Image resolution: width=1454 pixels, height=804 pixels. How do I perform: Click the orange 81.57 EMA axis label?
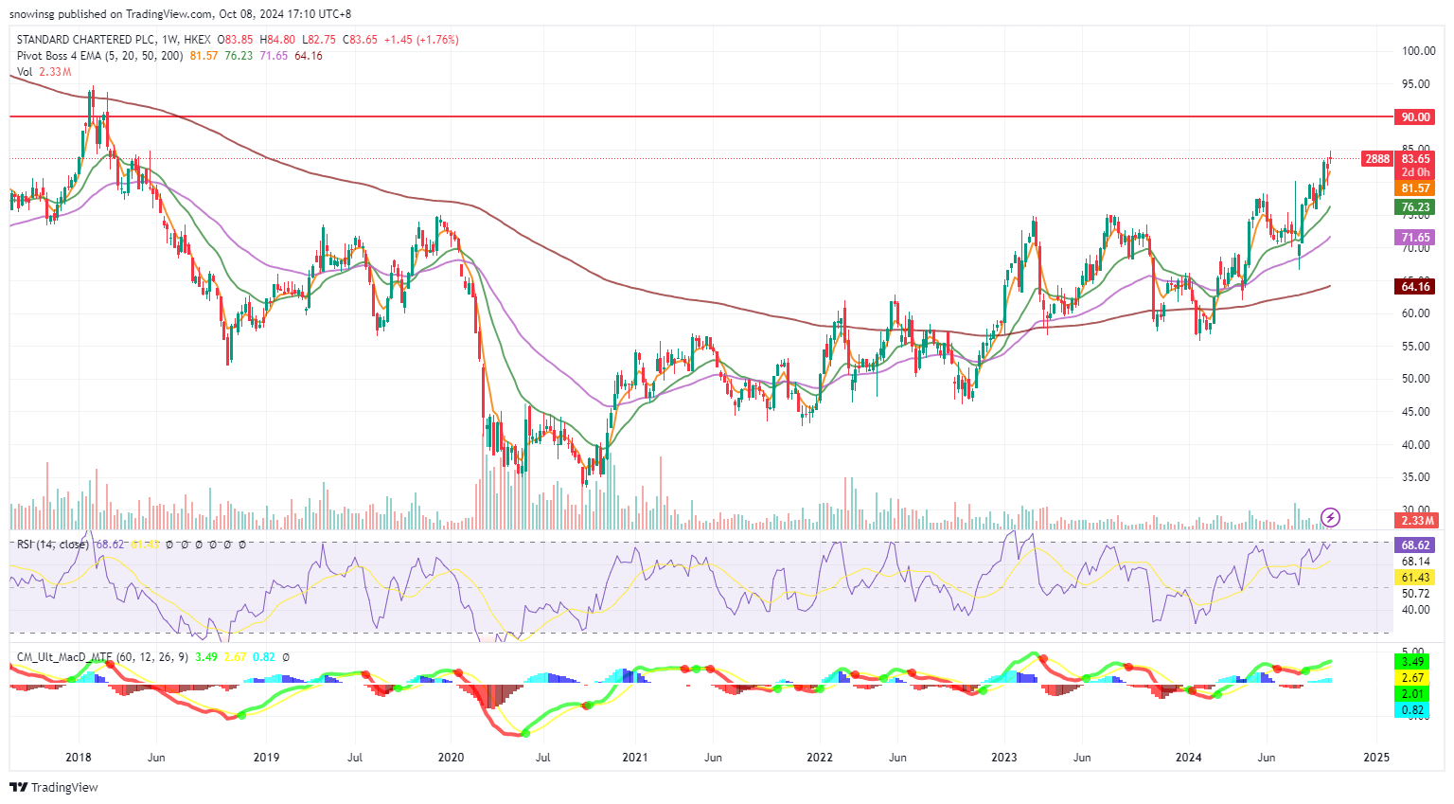pyautogui.click(x=1415, y=188)
